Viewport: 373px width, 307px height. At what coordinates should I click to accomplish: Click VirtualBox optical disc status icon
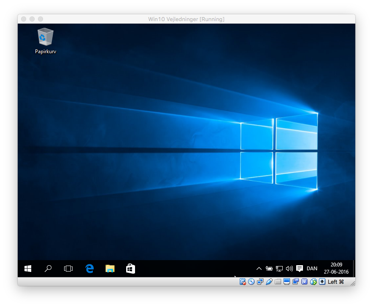click(x=251, y=282)
